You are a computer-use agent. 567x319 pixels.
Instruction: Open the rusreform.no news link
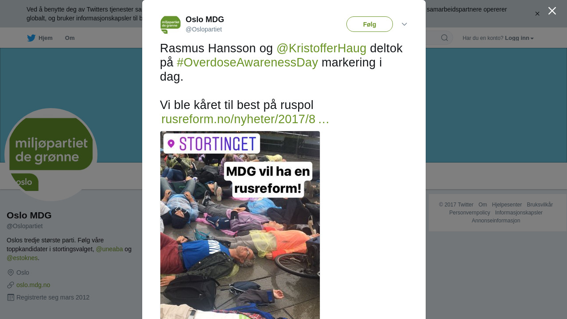[245, 119]
